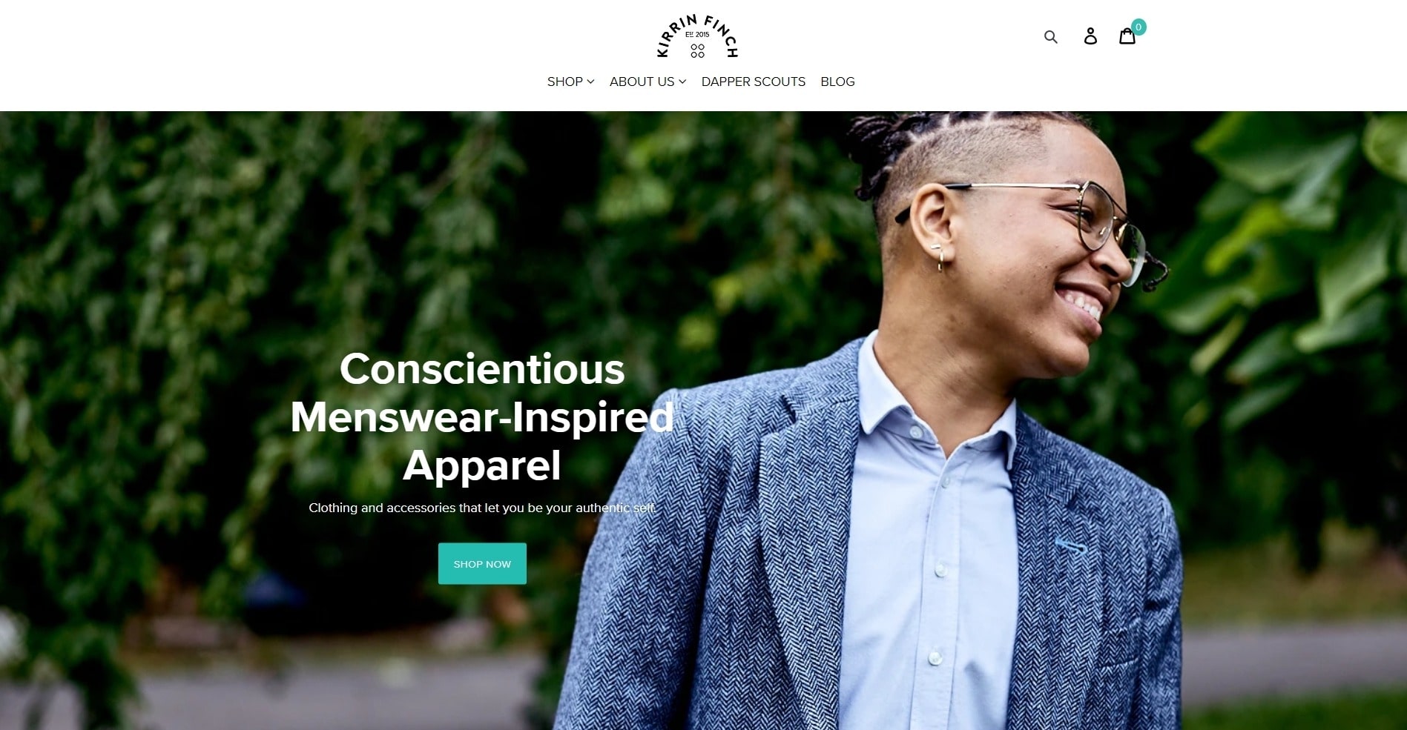The image size is (1407, 730).
Task: Visit the BLOG link
Action: pos(837,82)
